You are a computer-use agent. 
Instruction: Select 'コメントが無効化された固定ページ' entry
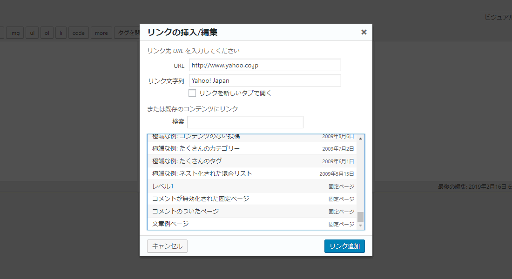[251, 199]
